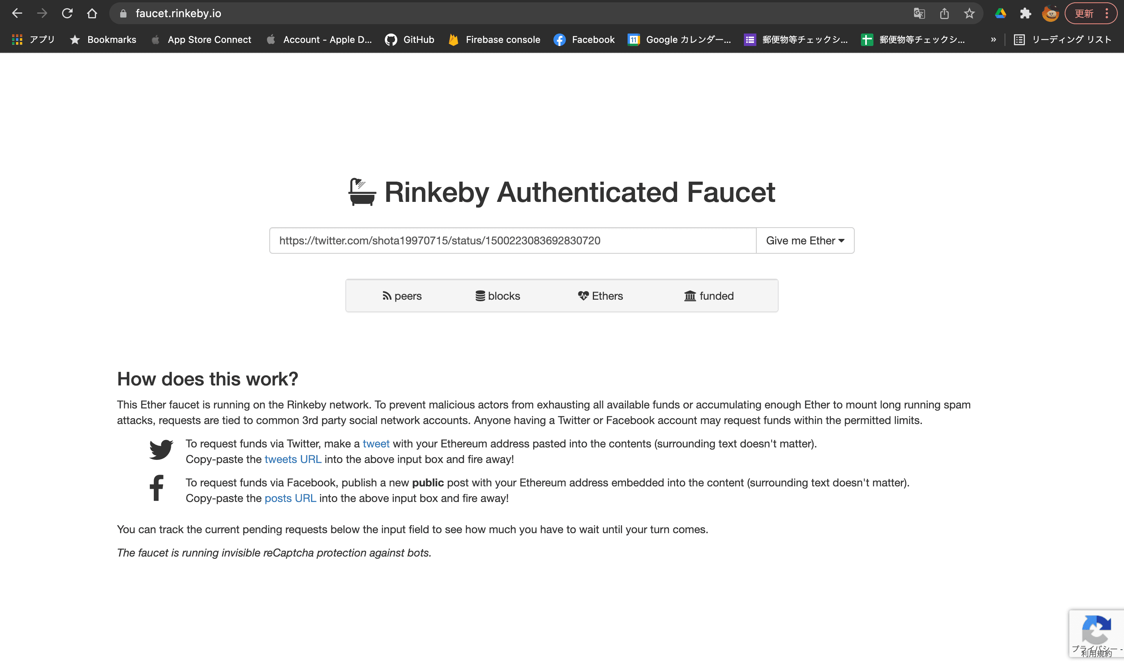Click the bathtub faucet logo icon
The width and height of the screenshot is (1124, 668).
[x=362, y=192]
